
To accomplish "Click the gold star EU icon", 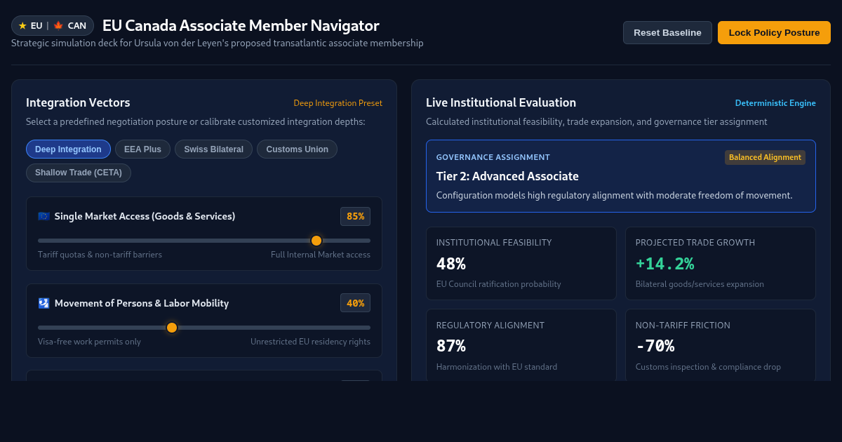I will coord(22,26).
